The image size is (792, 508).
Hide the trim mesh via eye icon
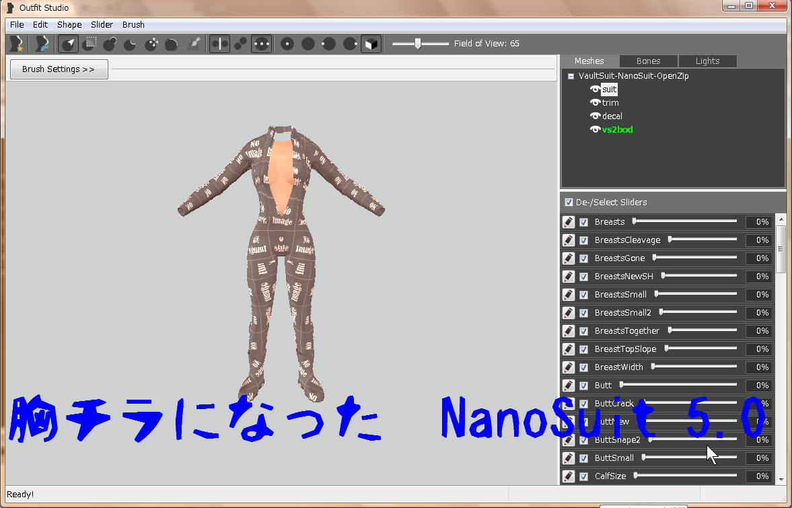tap(595, 102)
